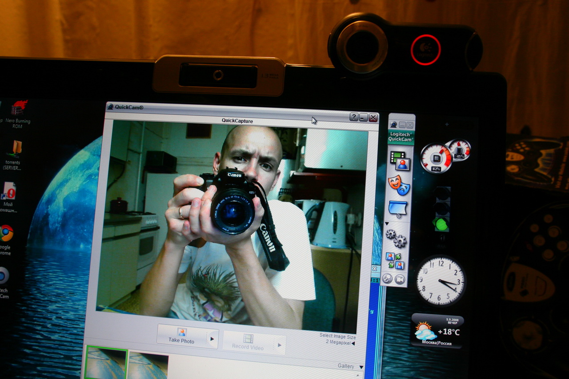Click the QuickCapture heading text
Screen dimensions: 569x379
coord(237,121)
